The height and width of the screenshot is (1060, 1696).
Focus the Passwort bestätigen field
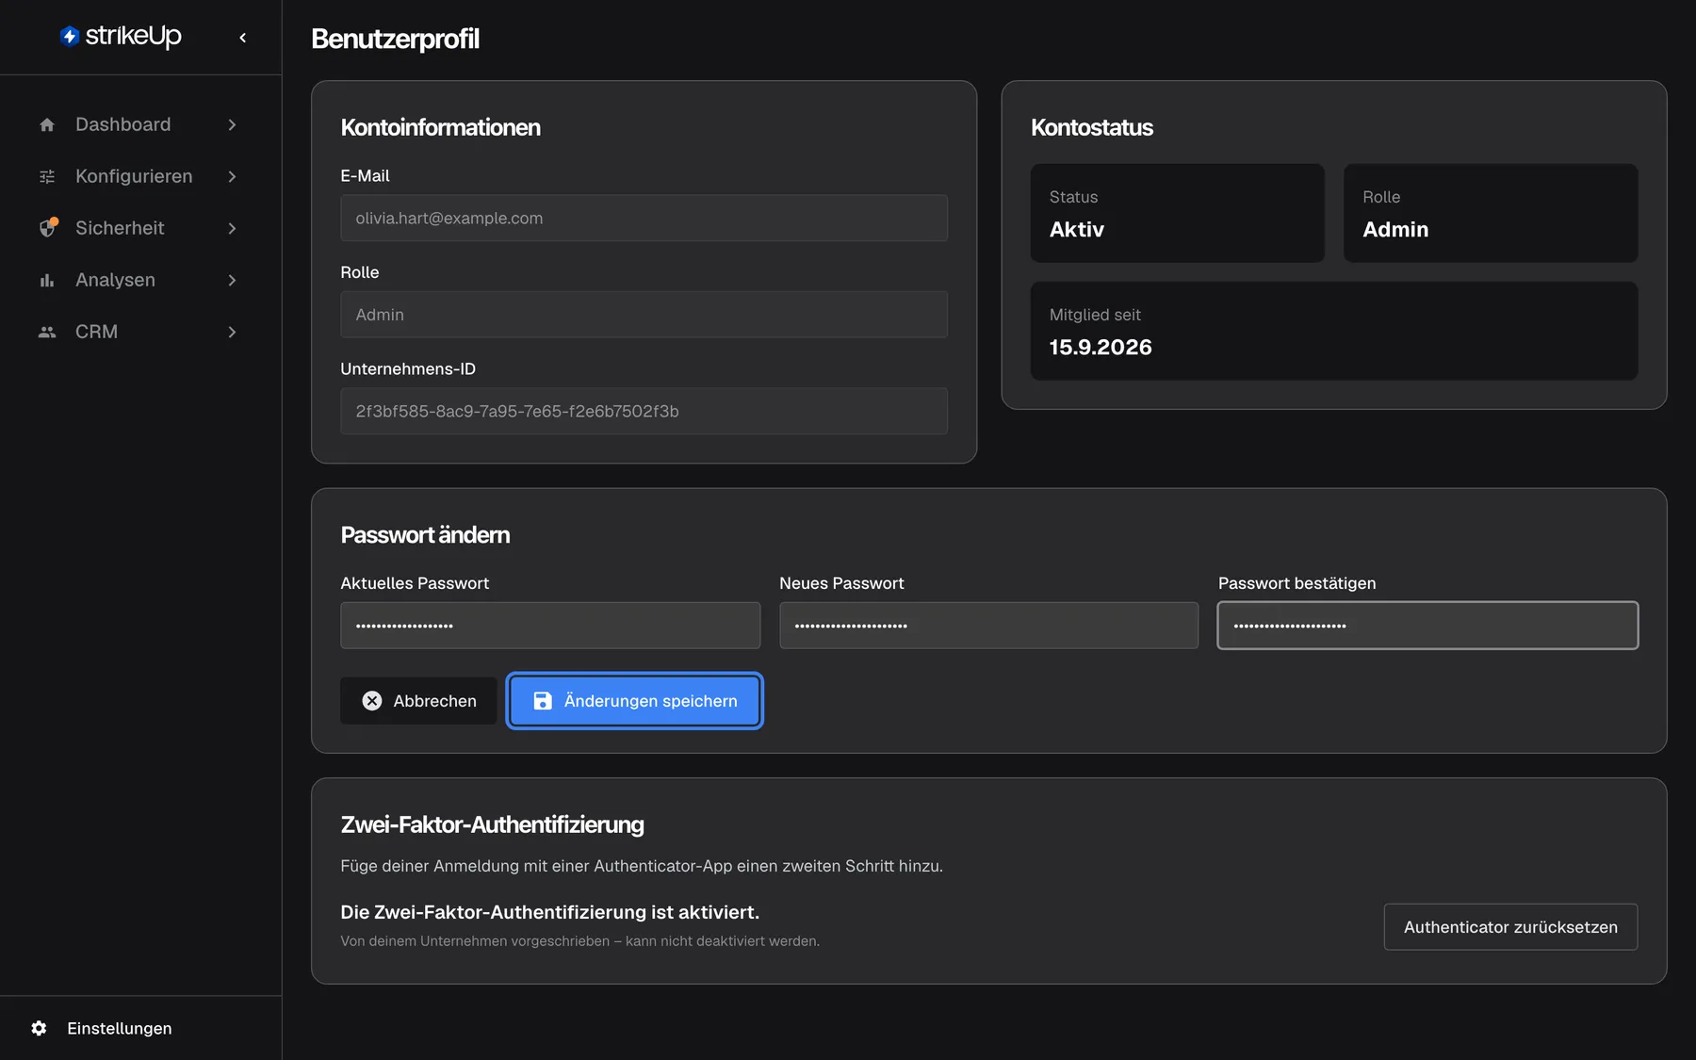pyautogui.click(x=1427, y=626)
